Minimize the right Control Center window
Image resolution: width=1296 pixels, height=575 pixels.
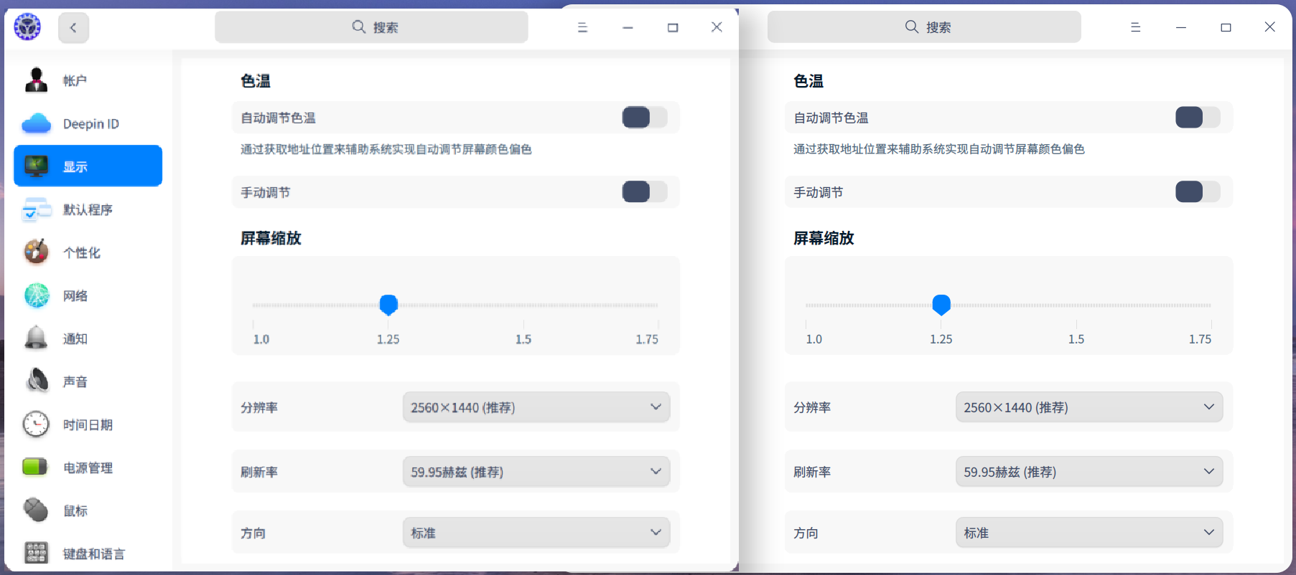tap(1181, 27)
